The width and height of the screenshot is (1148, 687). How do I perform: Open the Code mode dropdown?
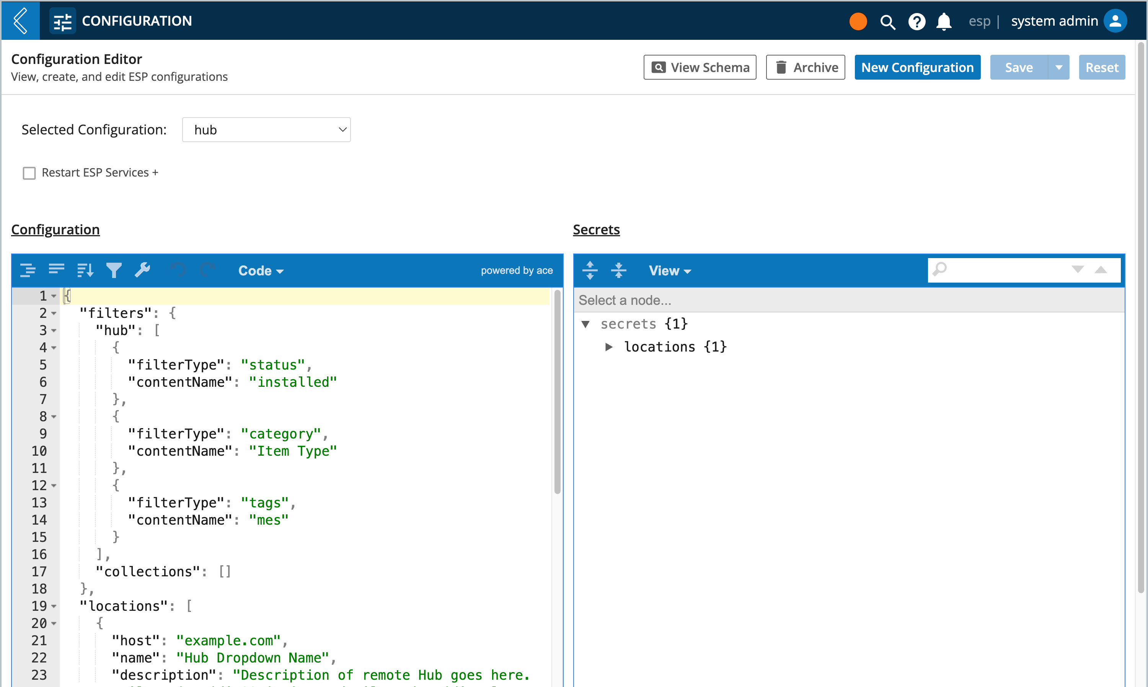tap(261, 270)
